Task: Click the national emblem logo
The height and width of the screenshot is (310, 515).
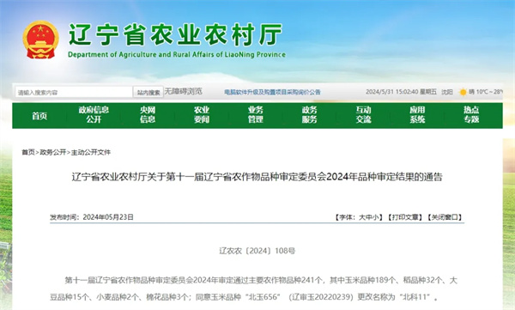Action: (x=40, y=40)
